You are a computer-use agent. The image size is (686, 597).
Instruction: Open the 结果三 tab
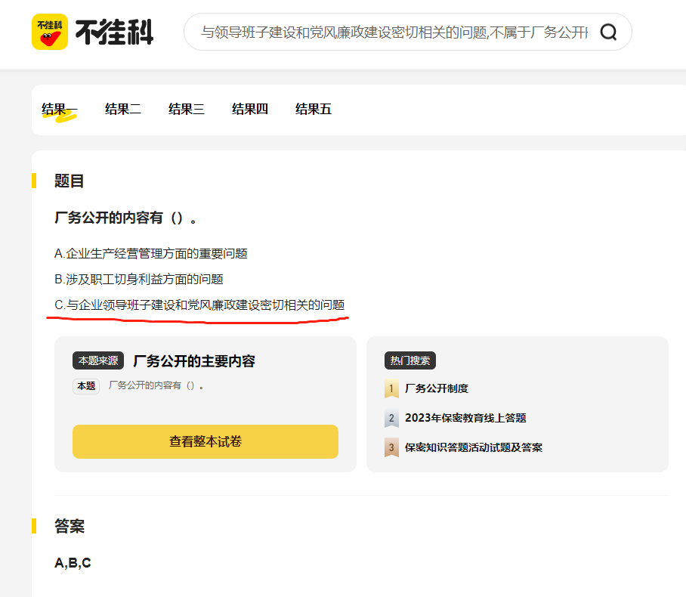186,110
